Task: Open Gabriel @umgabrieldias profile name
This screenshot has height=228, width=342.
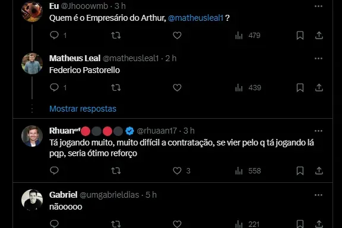Action: click(64, 195)
